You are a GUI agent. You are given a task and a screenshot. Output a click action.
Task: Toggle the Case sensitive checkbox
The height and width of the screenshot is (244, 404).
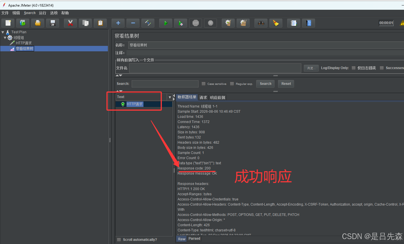pyautogui.click(x=203, y=84)
